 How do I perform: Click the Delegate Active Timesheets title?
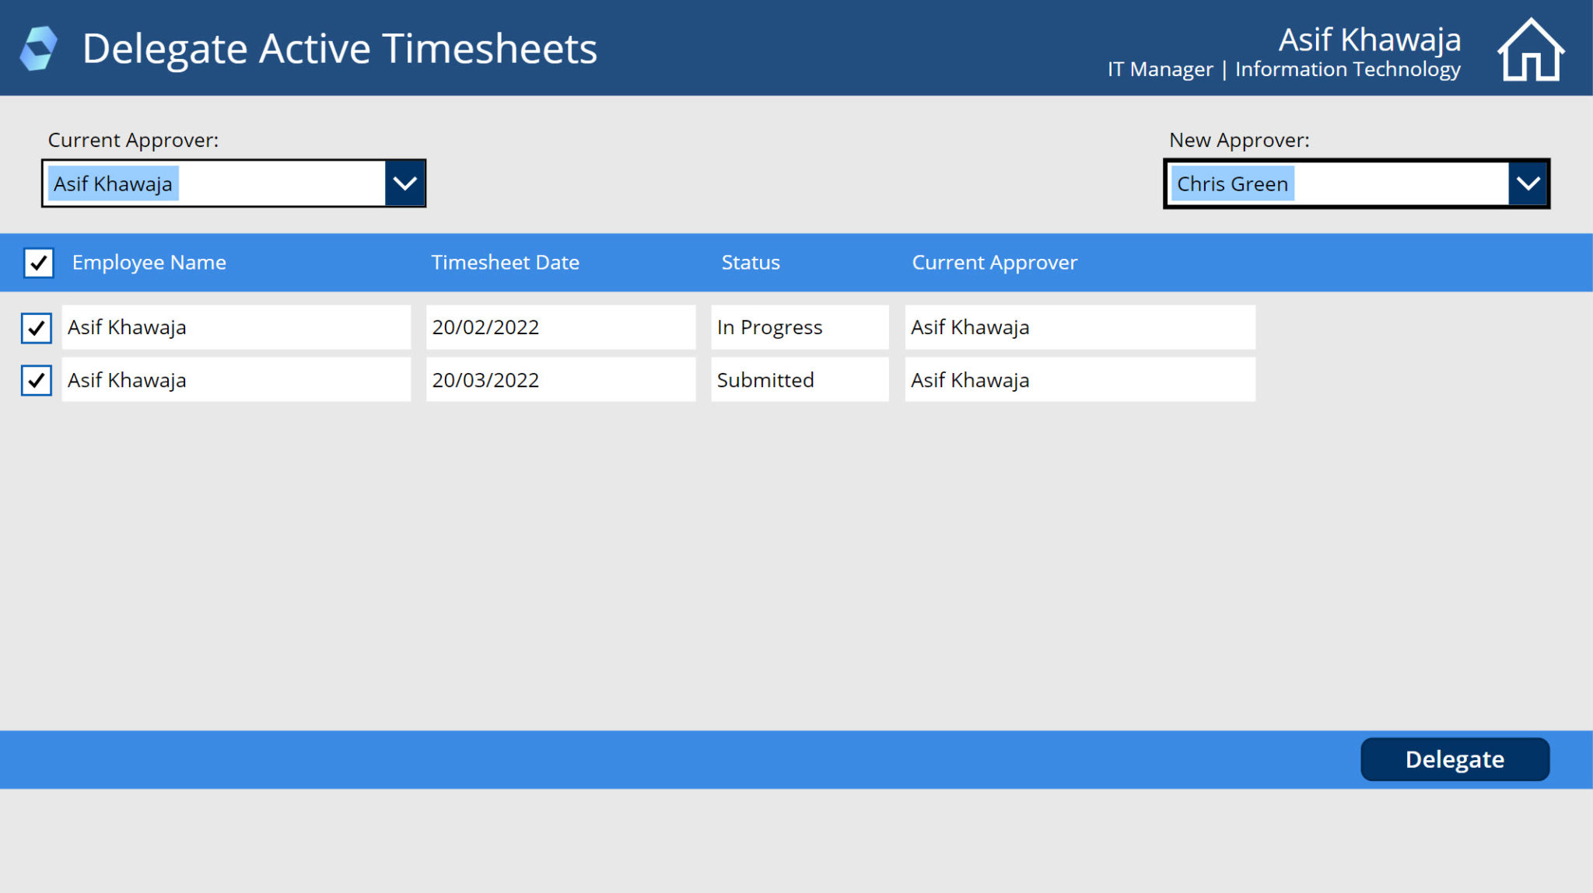(341, 48)
